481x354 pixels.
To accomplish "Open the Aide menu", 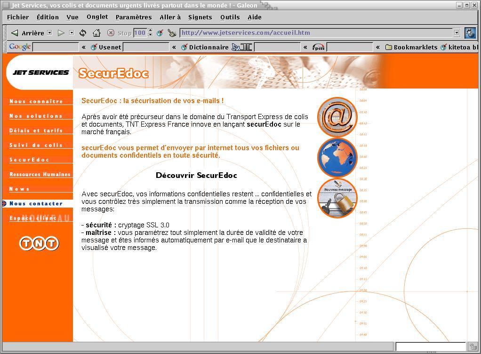I will pyautogui.click(x=255, y=17).
